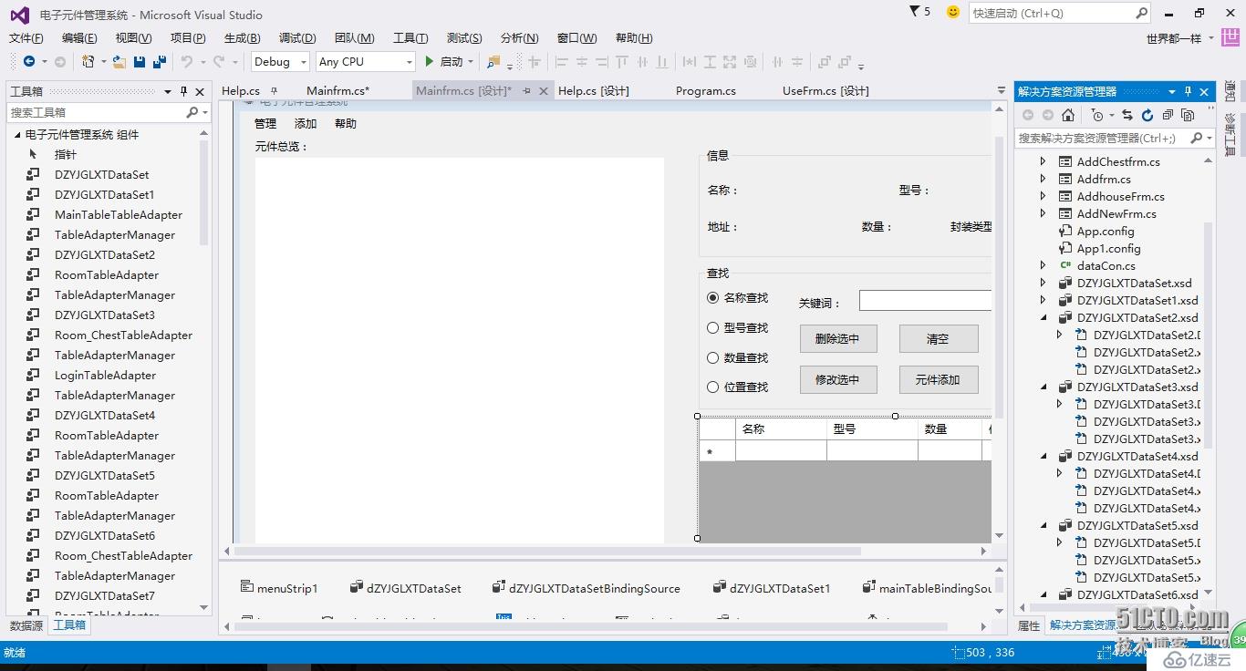This screenshot has height=671, width=1246.
Task: Click the 名称 column header in grid
Action: (781, 428)
